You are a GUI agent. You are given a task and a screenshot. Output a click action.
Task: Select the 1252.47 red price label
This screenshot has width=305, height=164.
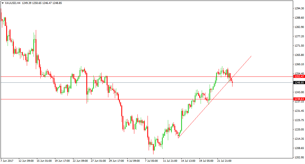pos(299,77)
